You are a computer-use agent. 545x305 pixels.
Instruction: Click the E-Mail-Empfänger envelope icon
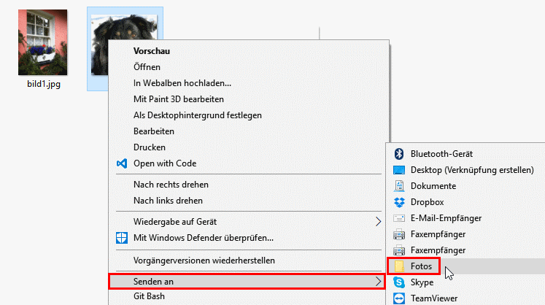pos(399,218)
